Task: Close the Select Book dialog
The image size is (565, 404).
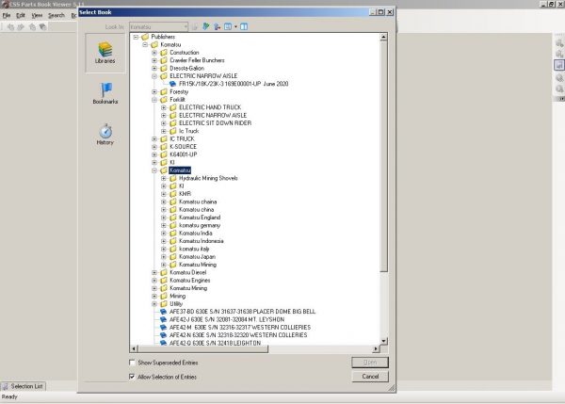Action: point(390,12)
